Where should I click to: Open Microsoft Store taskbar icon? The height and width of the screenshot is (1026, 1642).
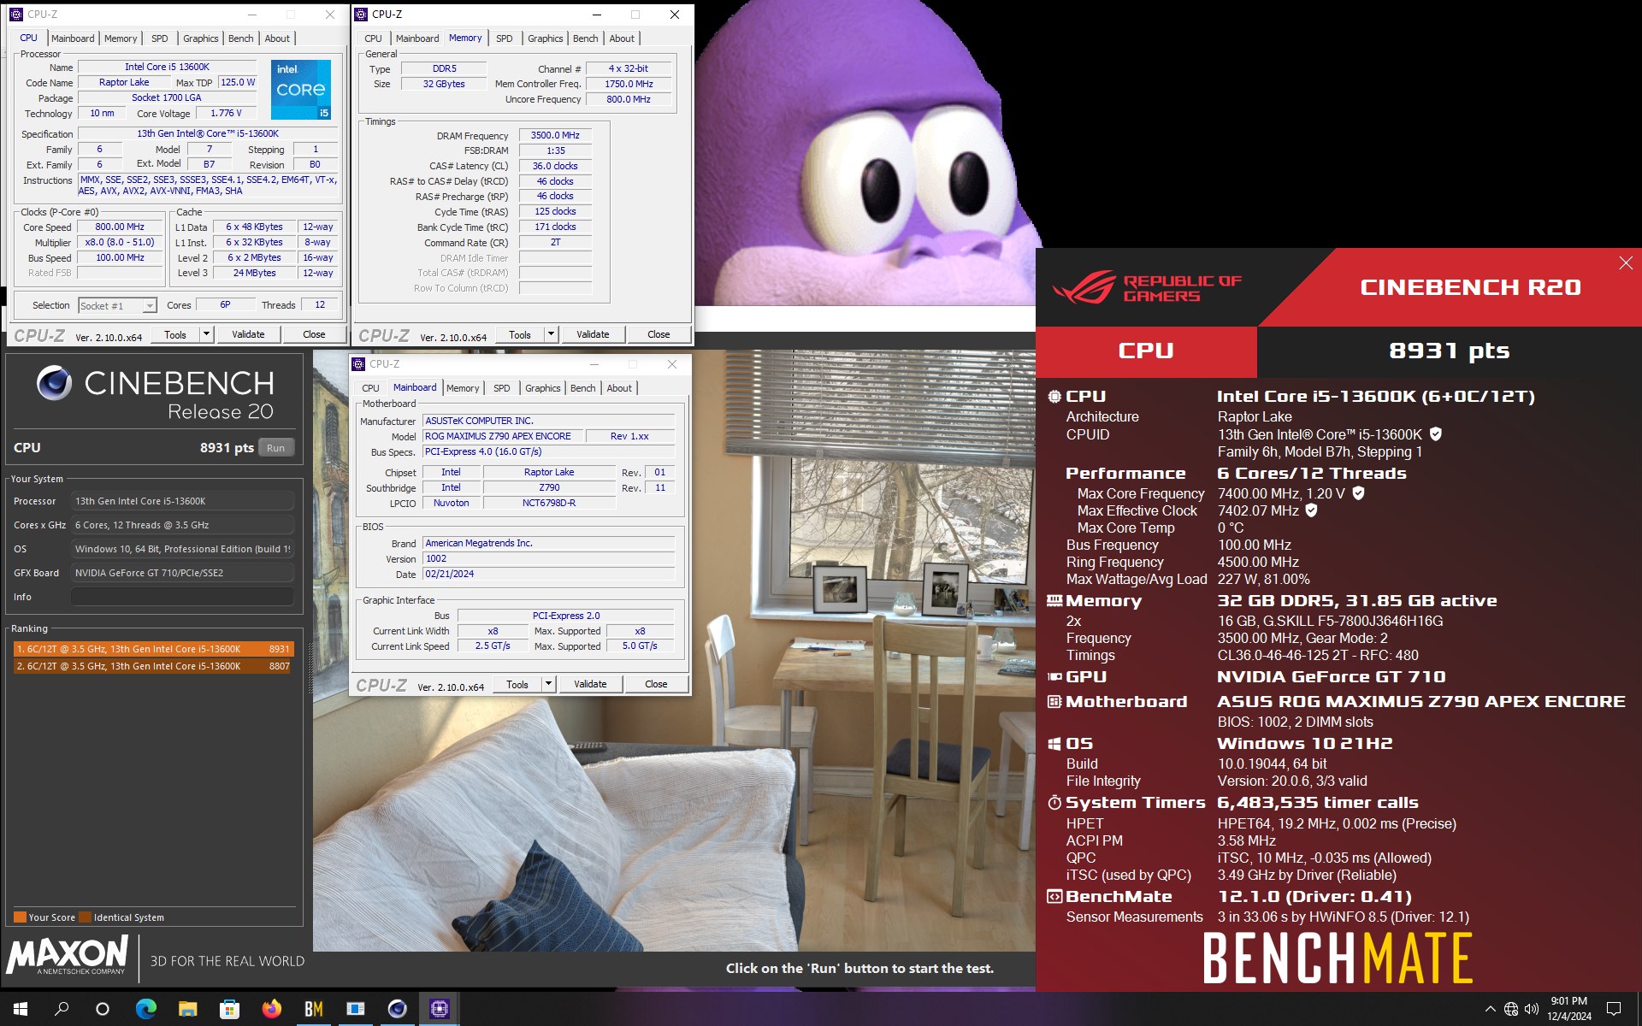pos(229,1009)
